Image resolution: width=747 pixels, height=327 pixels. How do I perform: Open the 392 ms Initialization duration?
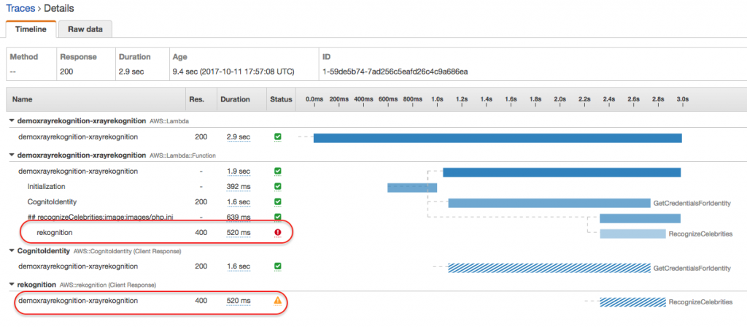tap(239, 186)
